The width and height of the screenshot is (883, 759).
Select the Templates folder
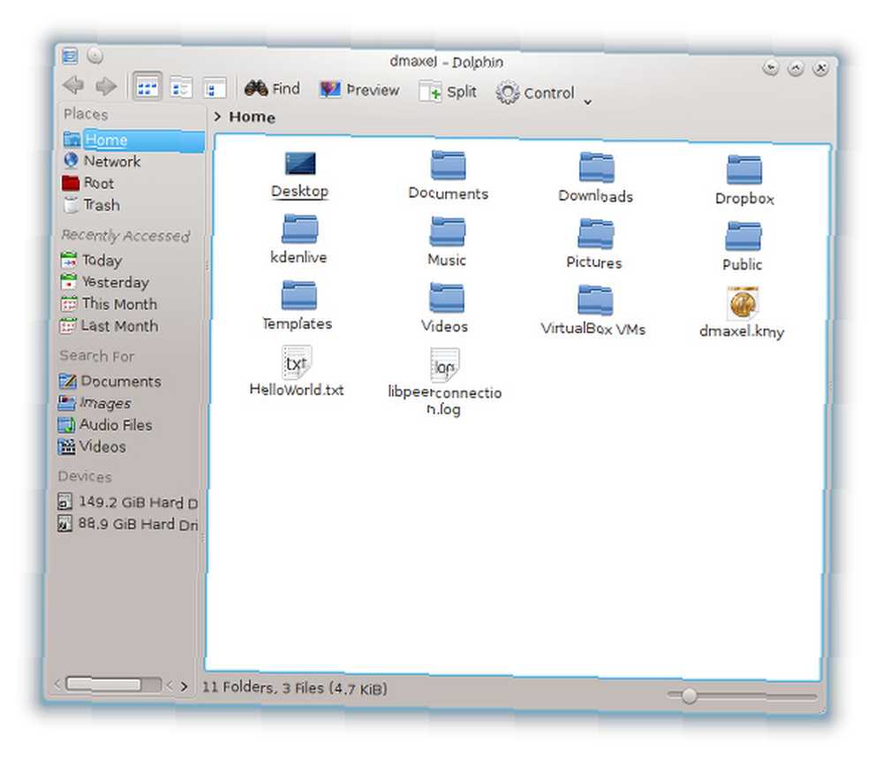click(298, 306)
